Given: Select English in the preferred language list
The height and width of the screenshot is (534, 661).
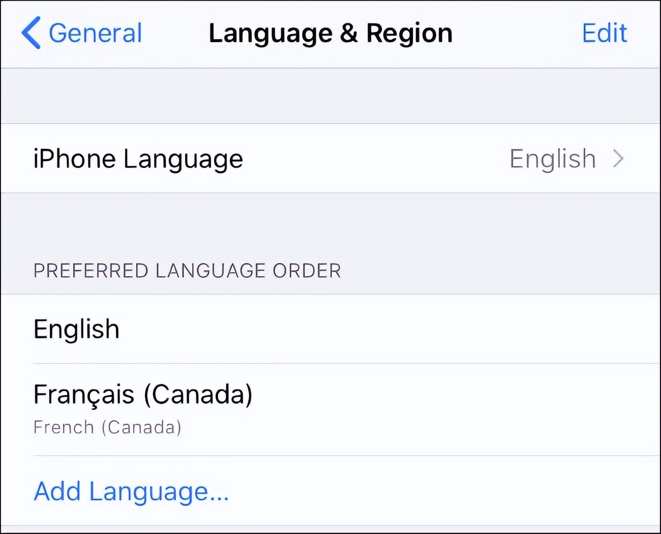Looking at the screenshot, I should coord(77,329).
